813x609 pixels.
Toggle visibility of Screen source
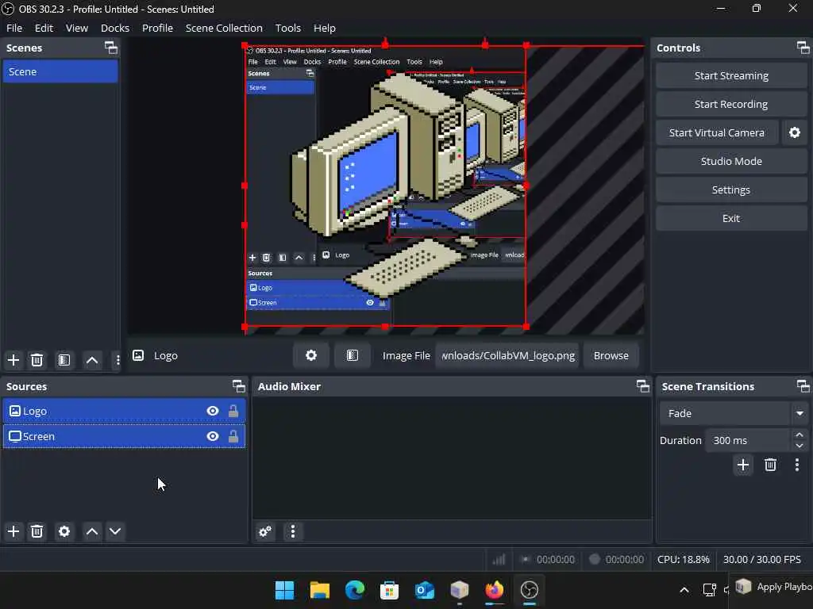pyautogui.click(x=213, y=436)
